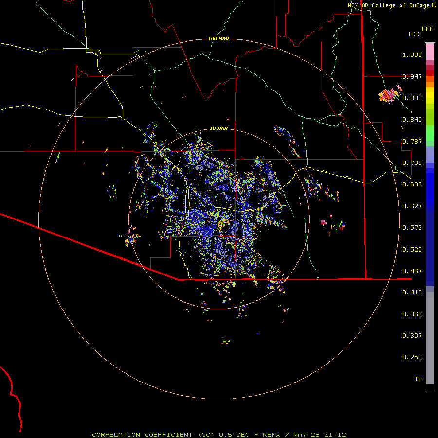The image size is (438, 438).
Task: Click the 0.680 color scale value
Action: point(412,184)
